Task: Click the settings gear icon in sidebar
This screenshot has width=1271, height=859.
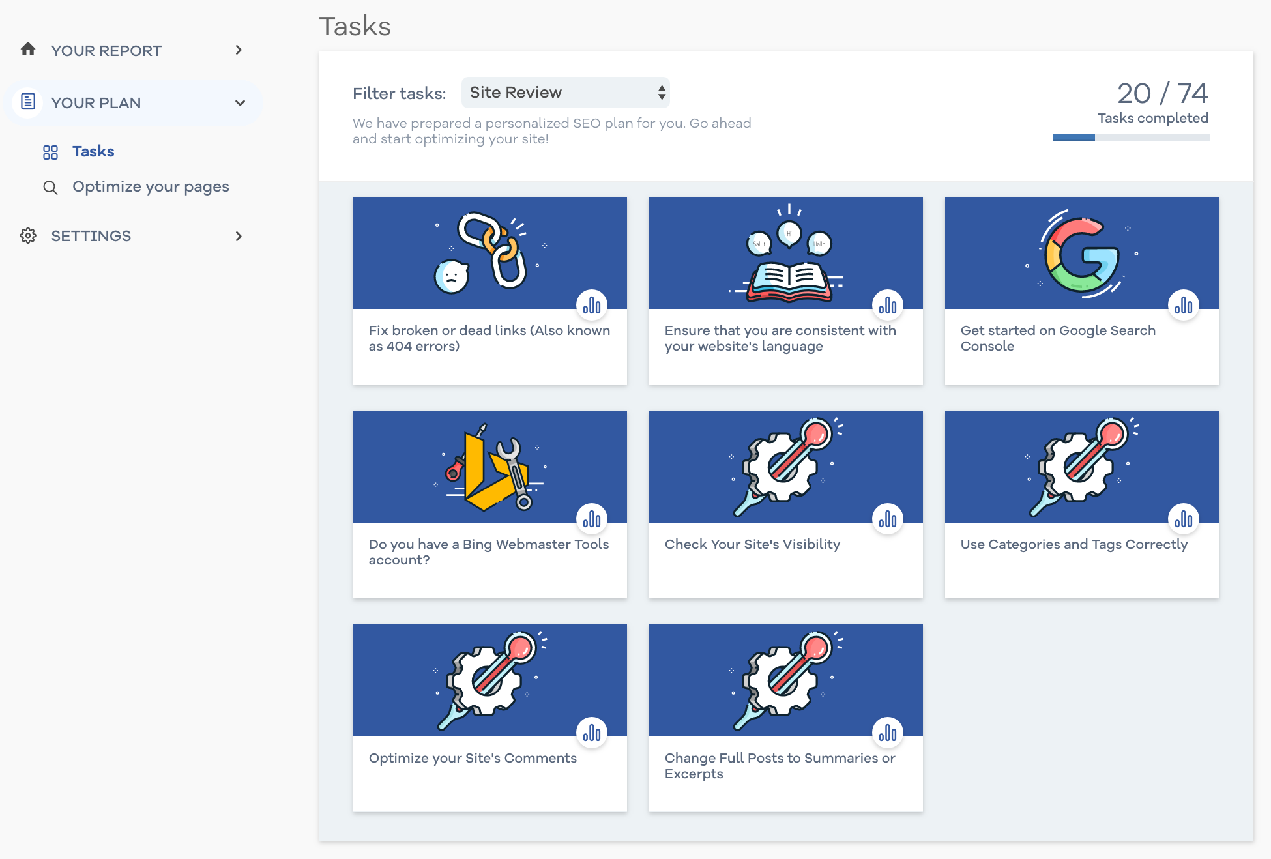Action: click(28, 236)
